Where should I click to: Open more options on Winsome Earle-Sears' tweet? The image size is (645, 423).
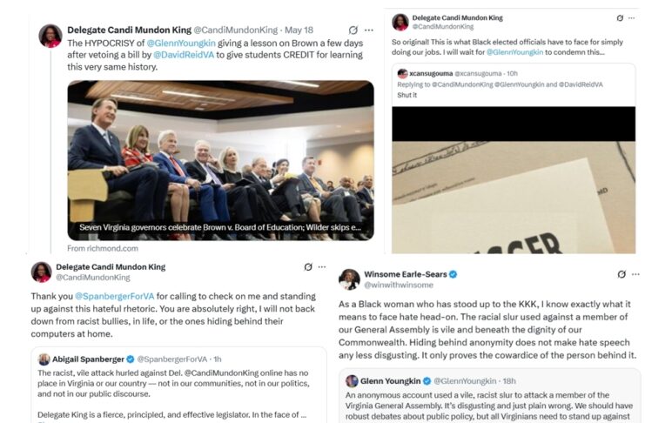635,274
